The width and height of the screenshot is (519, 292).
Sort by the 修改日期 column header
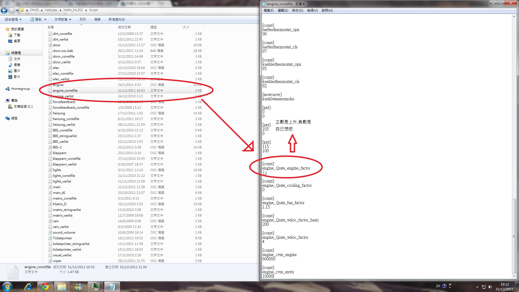[x=124, y=27]
